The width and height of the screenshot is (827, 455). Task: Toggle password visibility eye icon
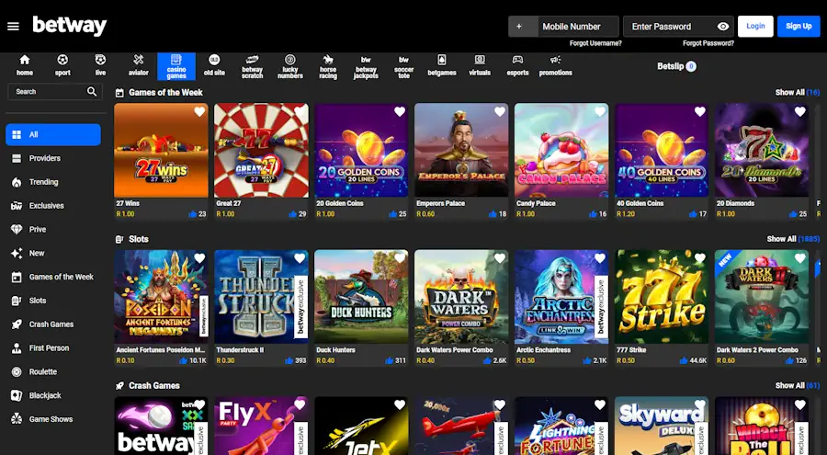click(x=723, y=27)
